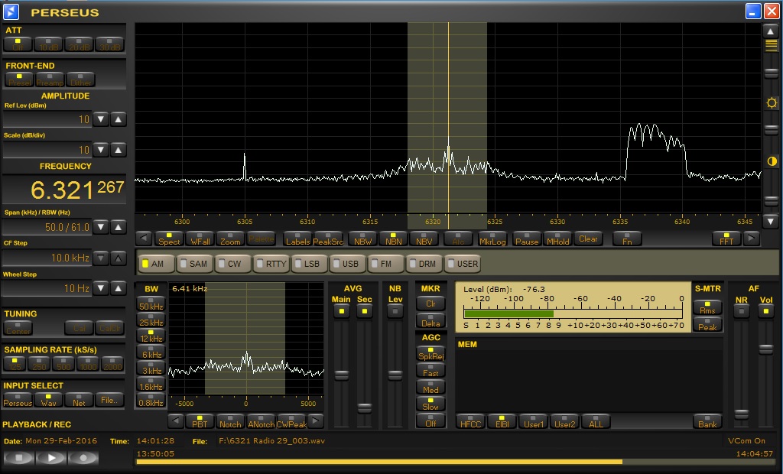783x474 pixels.
Task: Toggle the AVG Sec button
Action: click(365, 311)
